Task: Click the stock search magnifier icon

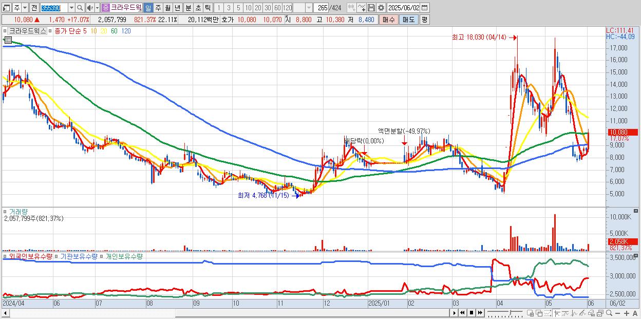Action: click(x=80, y=8)
